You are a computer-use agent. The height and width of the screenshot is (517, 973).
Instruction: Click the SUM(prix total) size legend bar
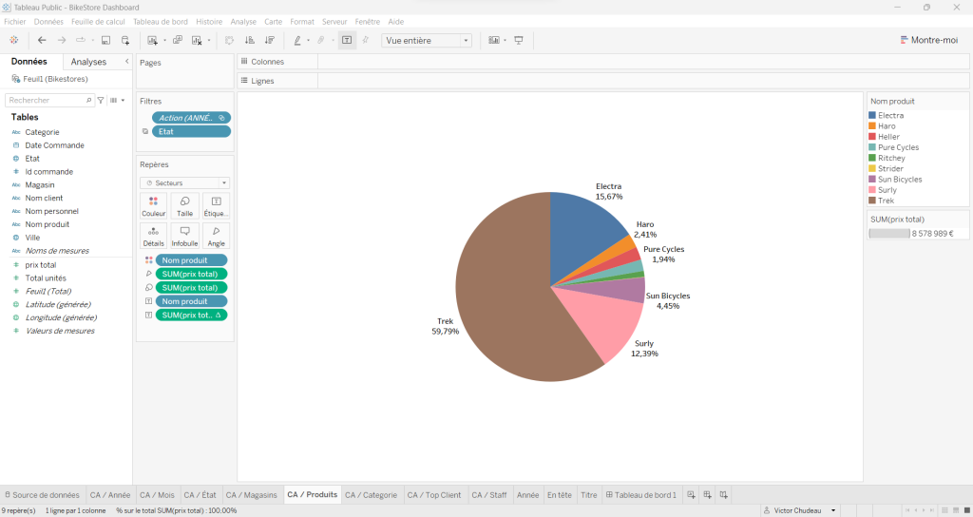889,234
